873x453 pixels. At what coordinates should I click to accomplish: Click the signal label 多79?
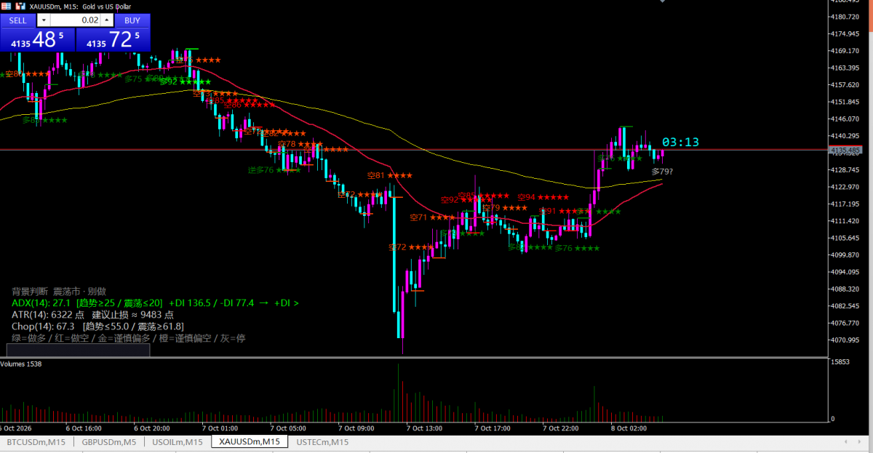(x=662, y=172)
